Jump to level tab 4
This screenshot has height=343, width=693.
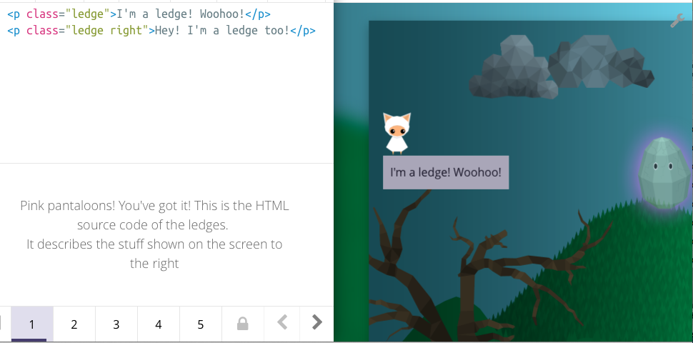pos(158,324)
